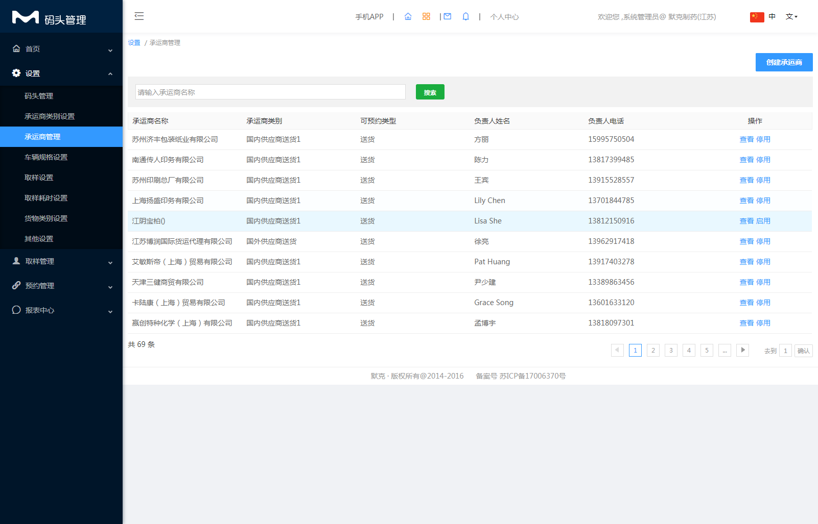Screen dimensions: 818x524
Task: Click the 负责人电话 column header
Action: 606,121
